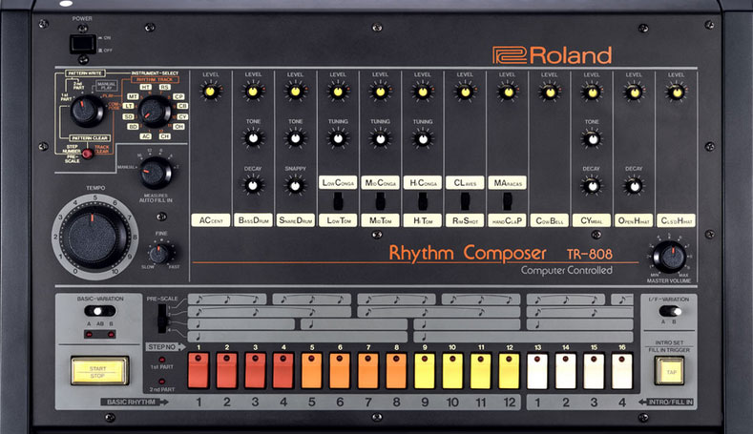Flip the Claves / RimShot switch
The image size is (753, 434).
pos(465,201)
